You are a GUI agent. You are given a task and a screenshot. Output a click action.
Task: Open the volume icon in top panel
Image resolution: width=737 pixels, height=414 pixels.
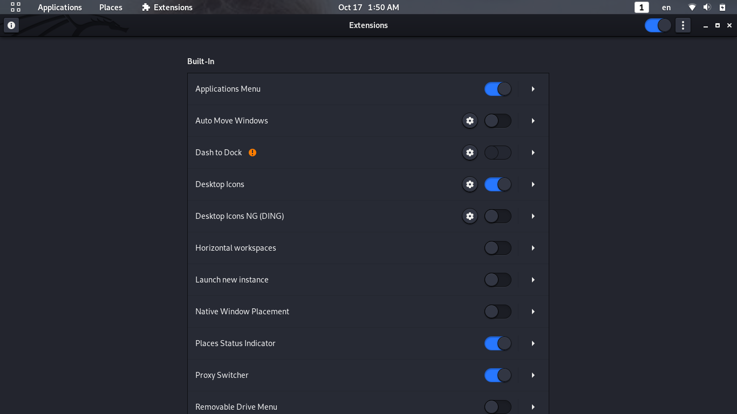707,8
